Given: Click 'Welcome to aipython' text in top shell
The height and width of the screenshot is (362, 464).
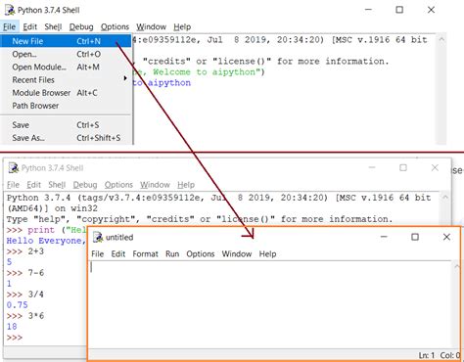Looking at the screenshot, I should tap(204, 71).
